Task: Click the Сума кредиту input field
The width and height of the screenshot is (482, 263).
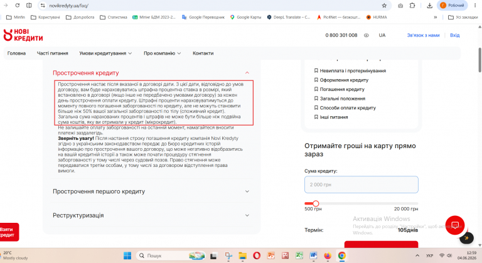Action: pos(361,185)
